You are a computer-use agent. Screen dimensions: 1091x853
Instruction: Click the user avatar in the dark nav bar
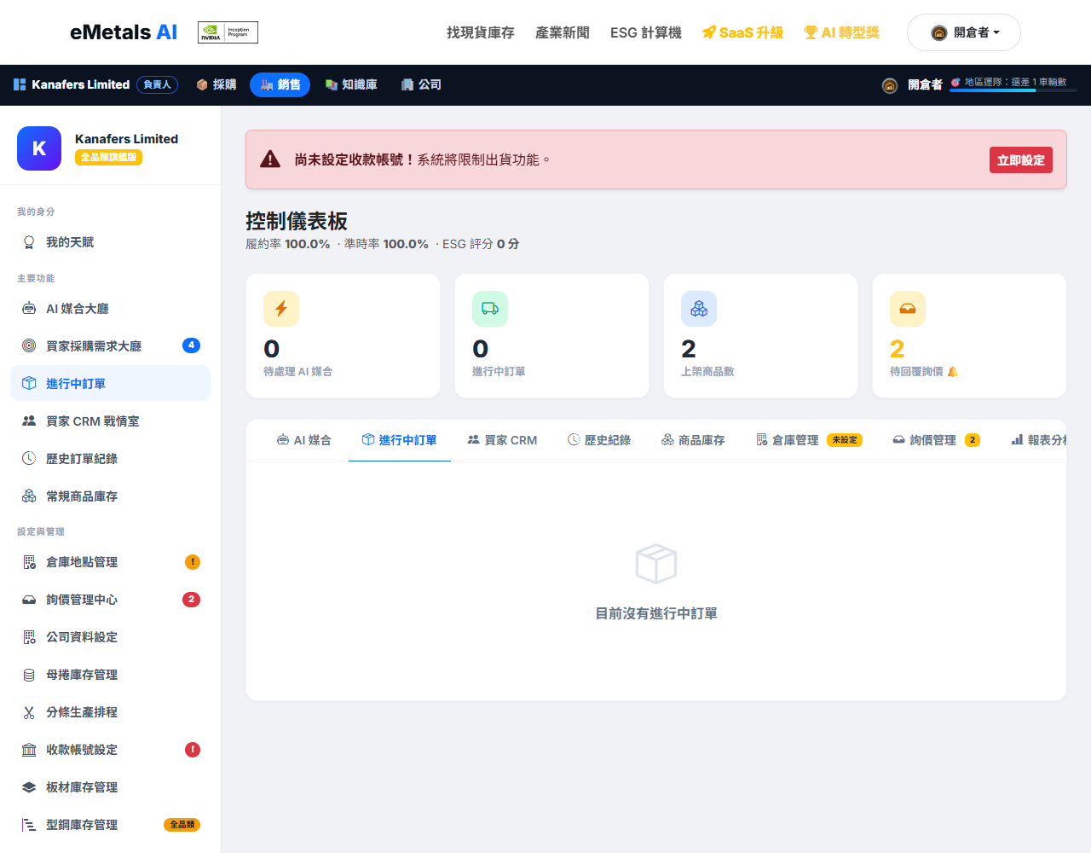point(890,85)
